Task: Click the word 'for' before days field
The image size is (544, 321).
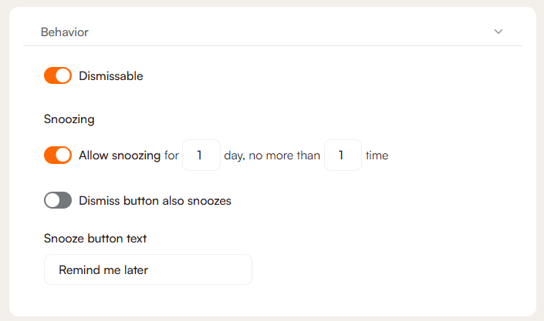Action: [171, 155]
